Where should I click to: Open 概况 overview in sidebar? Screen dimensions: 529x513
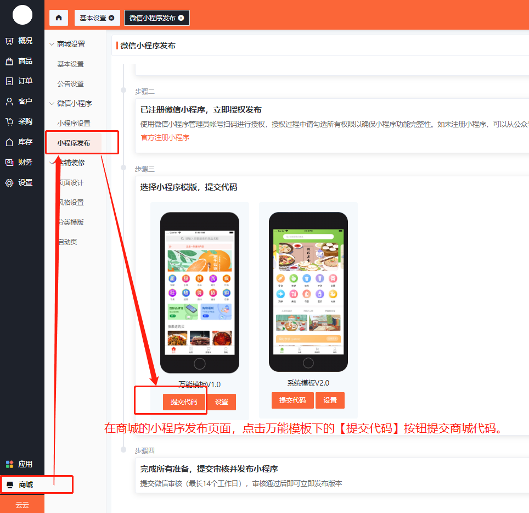pos(19,41)
